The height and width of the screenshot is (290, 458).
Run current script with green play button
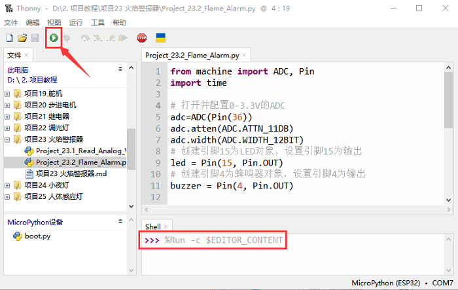click(x=53, y=38)
